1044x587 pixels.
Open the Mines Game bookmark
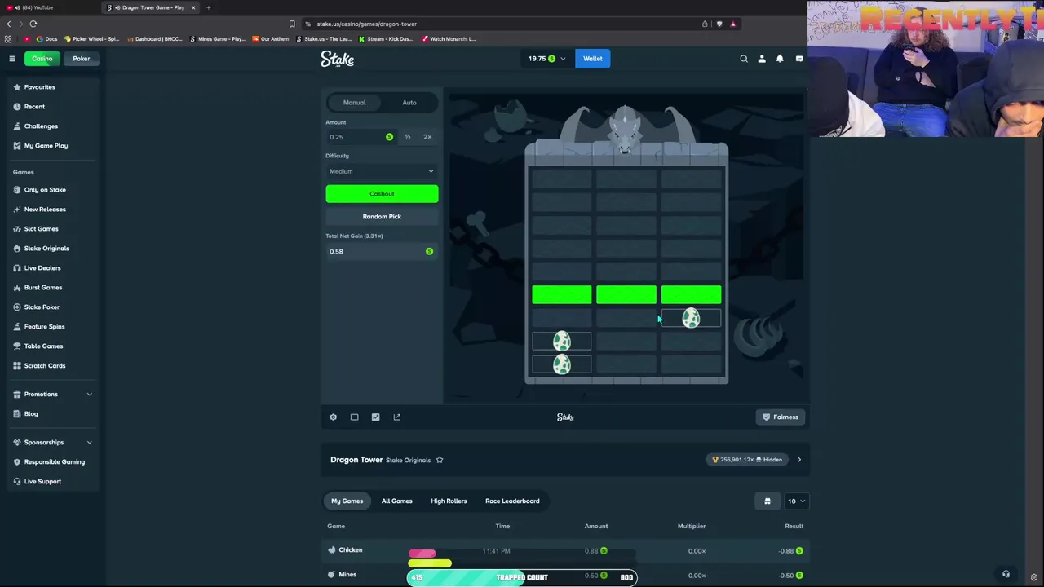[217, 39]
